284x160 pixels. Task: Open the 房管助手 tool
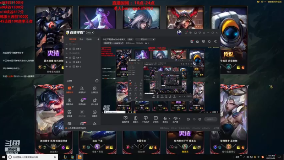pyautogui.click(x=82, y=90)
